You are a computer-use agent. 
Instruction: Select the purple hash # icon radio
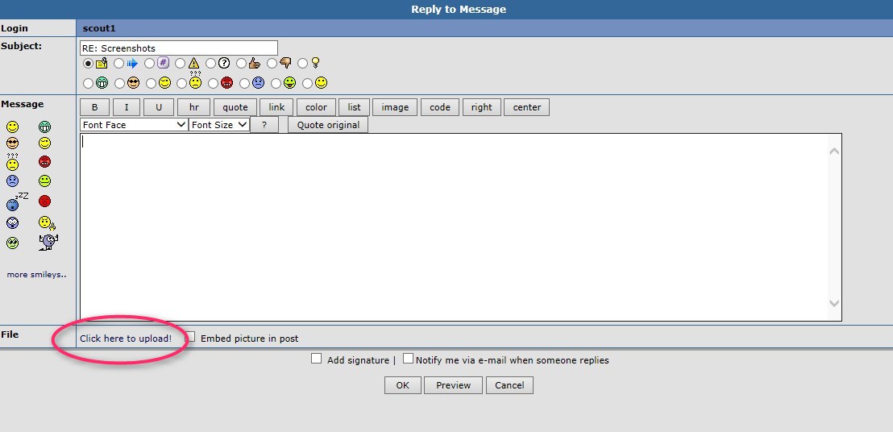tap(150, 63)
